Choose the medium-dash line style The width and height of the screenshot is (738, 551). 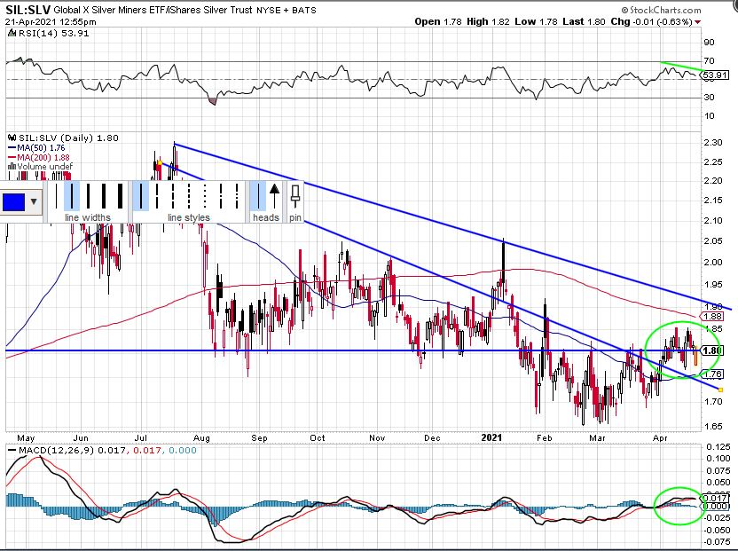(x=173, y=196)
